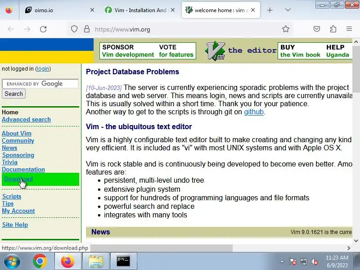The image size is (360, 270).
Task: Open Advanced search link
Action: [26, 119]
